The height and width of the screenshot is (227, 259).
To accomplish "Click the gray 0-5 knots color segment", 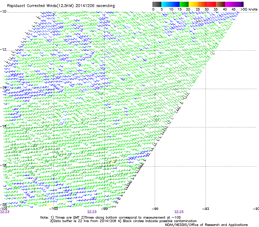I will click(157, 4).
